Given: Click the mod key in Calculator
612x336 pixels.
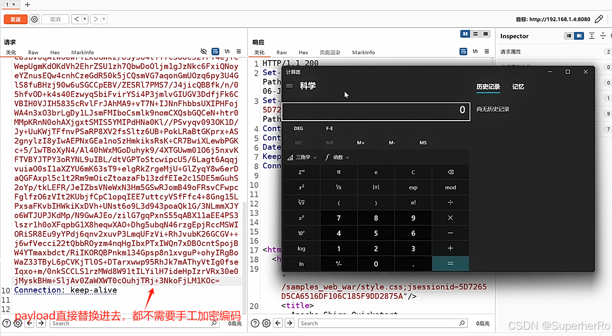Looking at the screenshot, I should click(x=451, y=187).
